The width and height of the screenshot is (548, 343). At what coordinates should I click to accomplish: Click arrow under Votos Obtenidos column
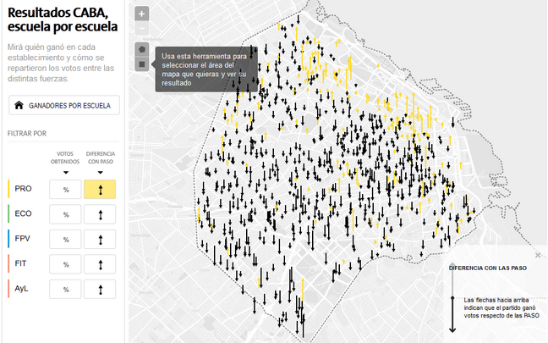(66, 172)
